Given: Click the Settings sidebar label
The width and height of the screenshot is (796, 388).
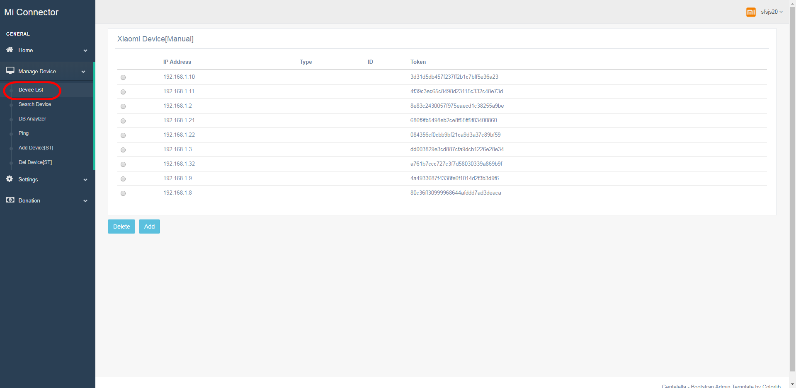Looking at the screenshot, I should (28, 179).
